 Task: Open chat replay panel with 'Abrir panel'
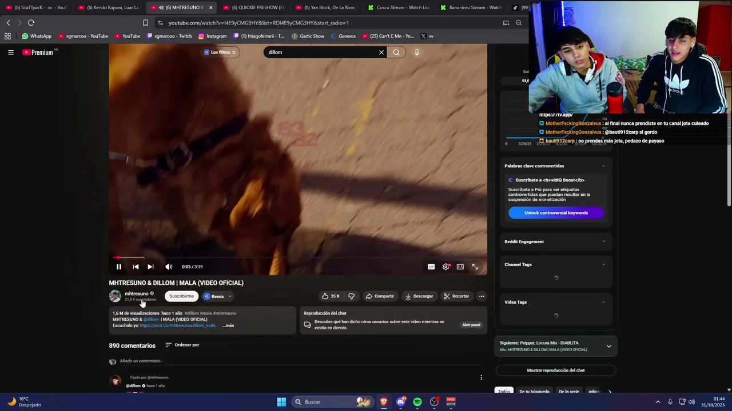coord(471,325)
